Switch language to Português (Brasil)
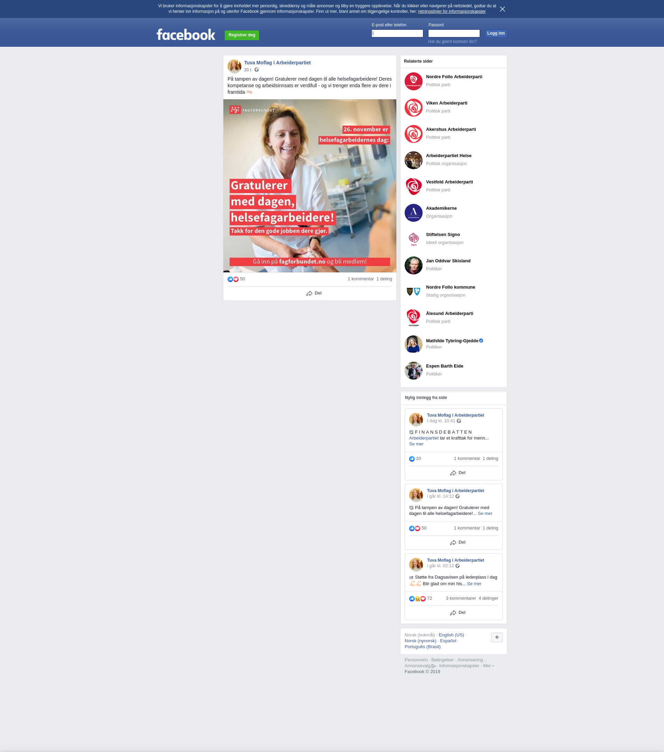664x752 pixels. (x=423, y=646)
